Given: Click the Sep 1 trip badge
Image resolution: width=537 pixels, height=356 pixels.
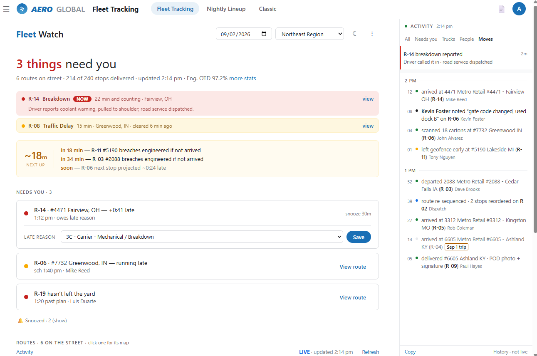Looking at the screenshot, I should (456, 247).
